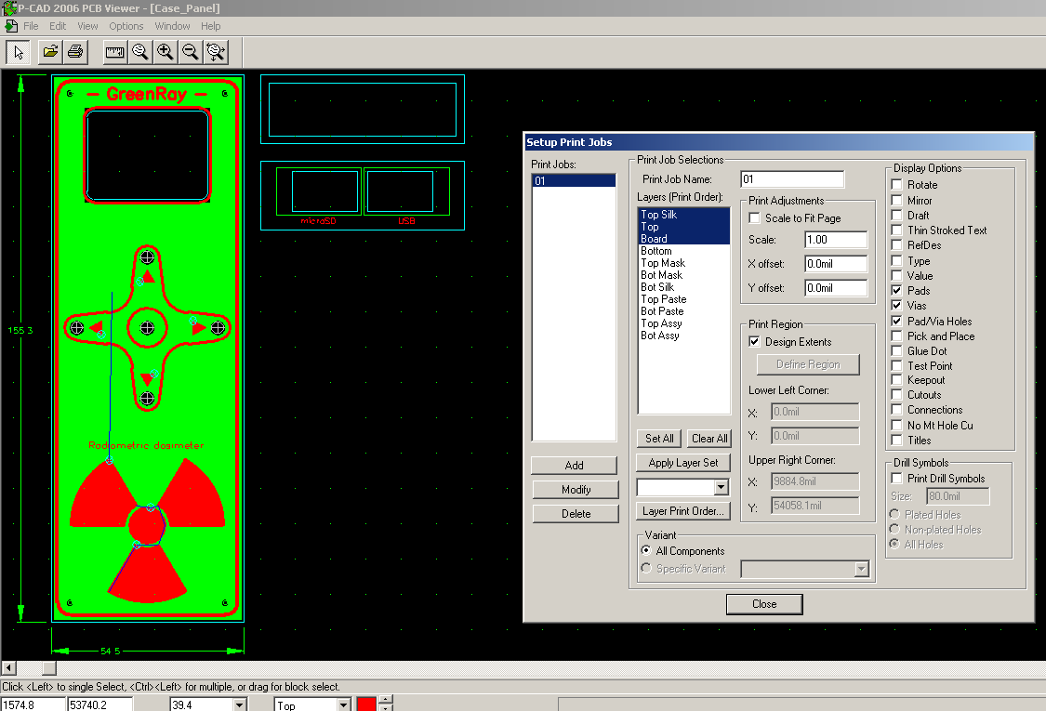
Task: Click Apply Layer Set button
Action: click(x=683, y=462)
